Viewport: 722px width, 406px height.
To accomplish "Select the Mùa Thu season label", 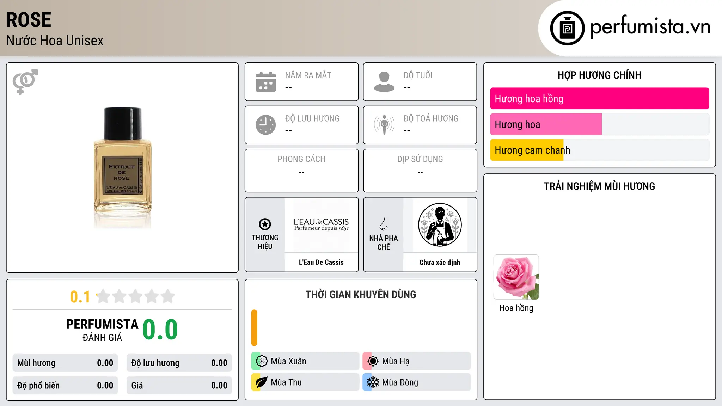I will pyautogui.click(x=286, y=382).
